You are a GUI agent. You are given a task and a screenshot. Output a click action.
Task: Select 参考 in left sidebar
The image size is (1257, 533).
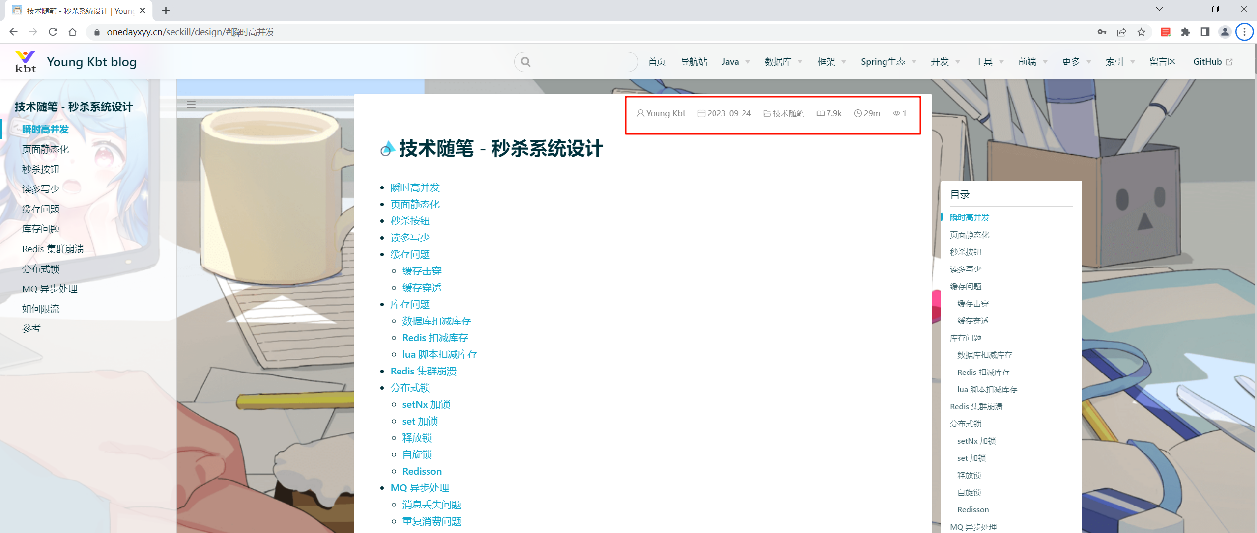31,328
